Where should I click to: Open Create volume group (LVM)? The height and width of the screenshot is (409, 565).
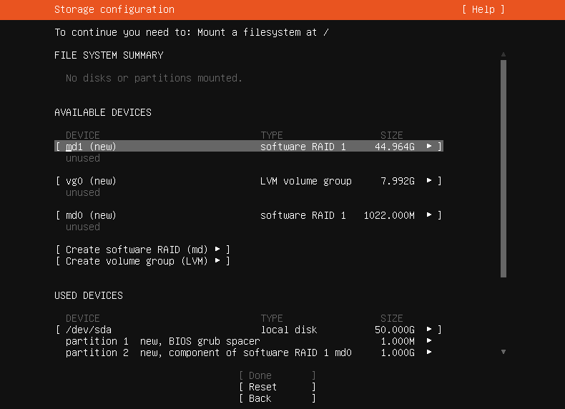point(143,261)
